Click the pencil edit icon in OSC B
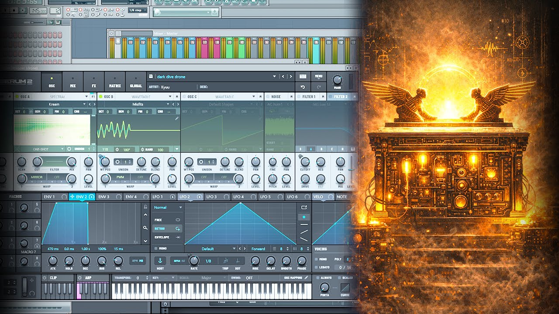This screenshot has height=314, width=559. pyautogui.click(x=177, y=118)
